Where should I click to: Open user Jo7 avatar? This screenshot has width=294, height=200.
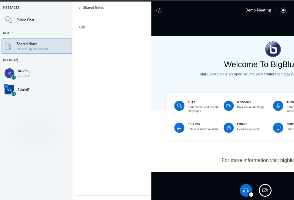pyautogui.click(x=9, y=73)
